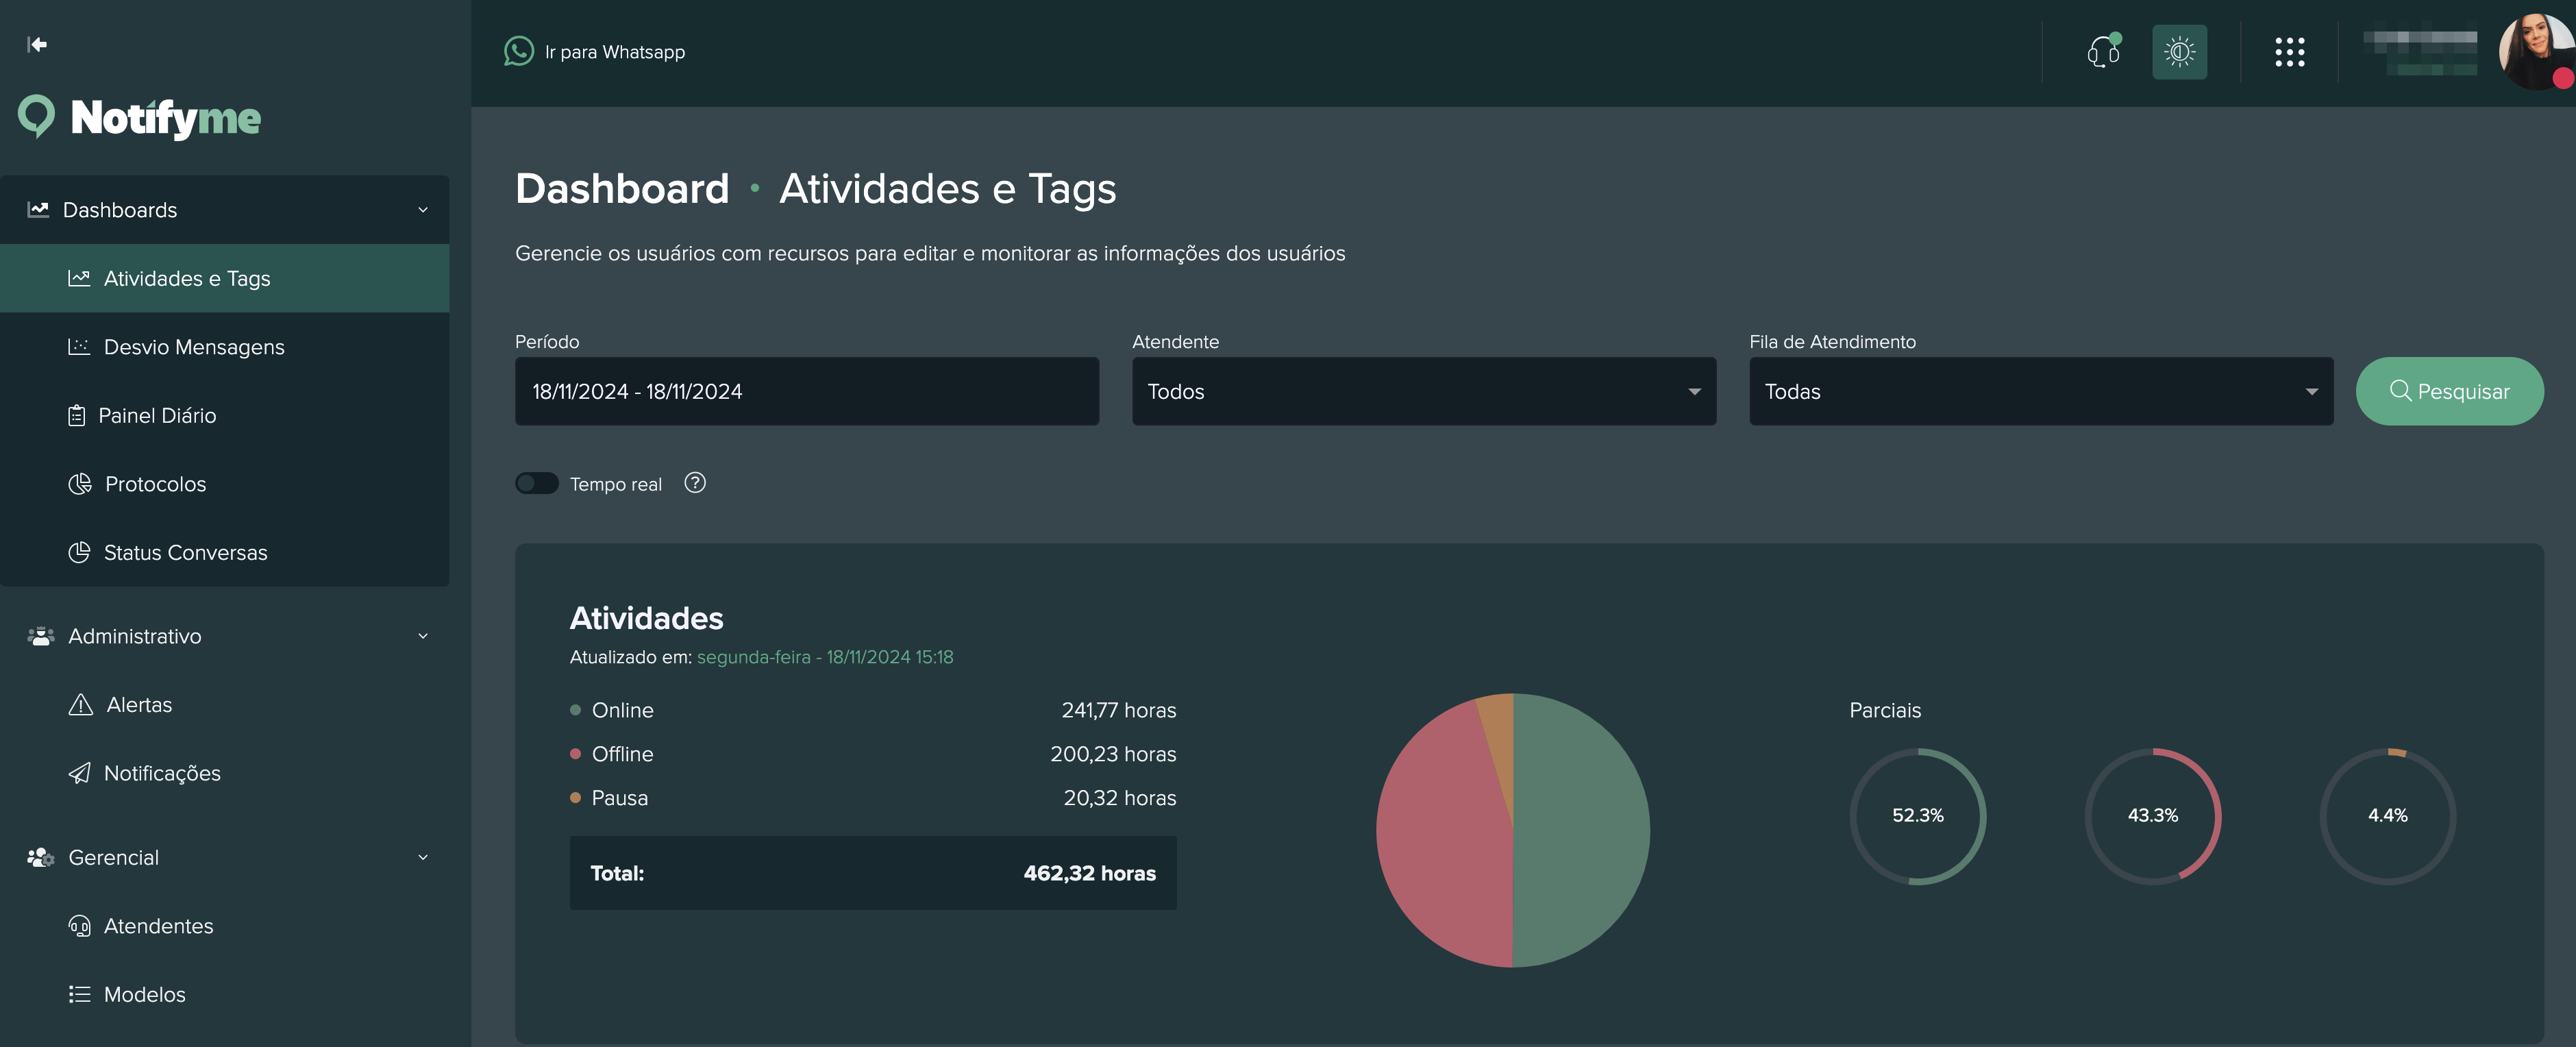2576x1047 pixels.
Task: Click the Período date range field
Action: pos(806,391)
